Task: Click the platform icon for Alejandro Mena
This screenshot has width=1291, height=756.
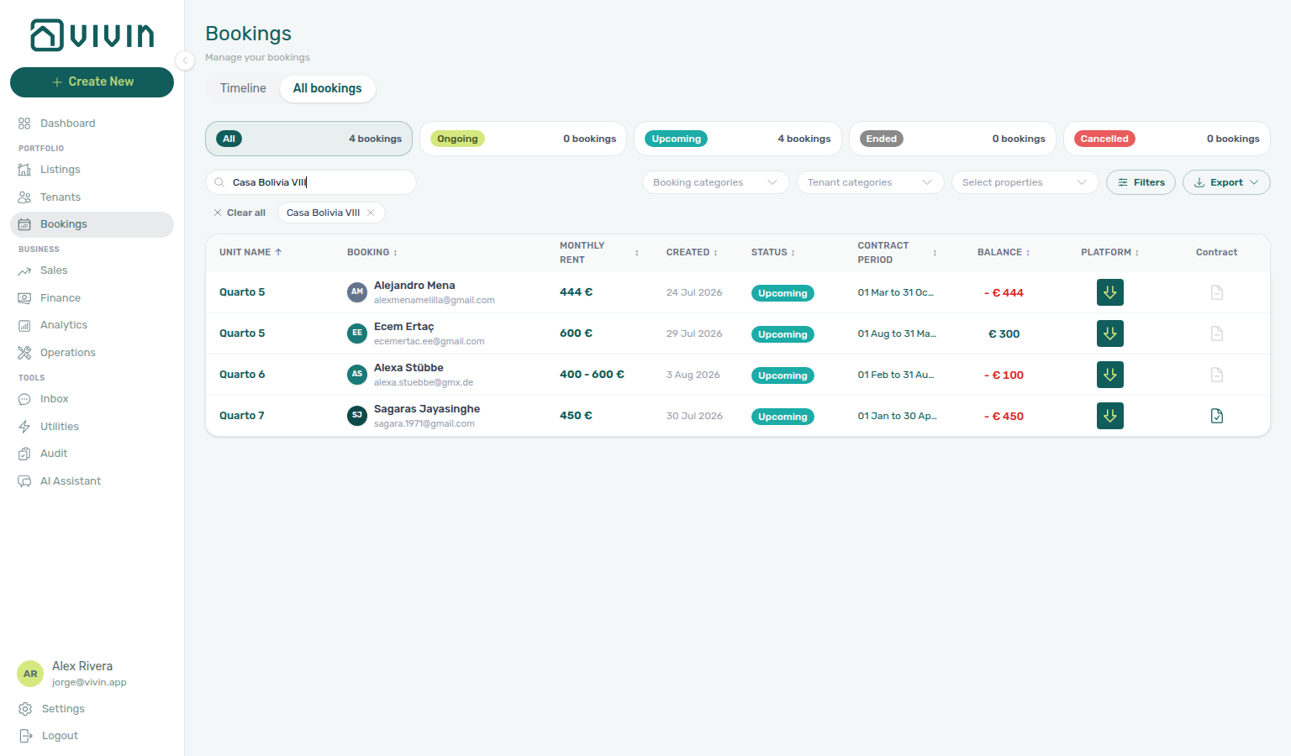Action: coord(1110,292)
